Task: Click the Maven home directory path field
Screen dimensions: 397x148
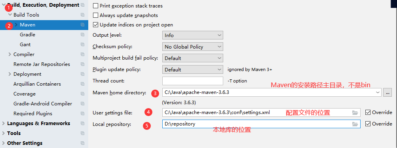Action: point(272,92)
